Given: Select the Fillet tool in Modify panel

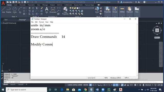Looking at the screenshot, I should (37, 11).
